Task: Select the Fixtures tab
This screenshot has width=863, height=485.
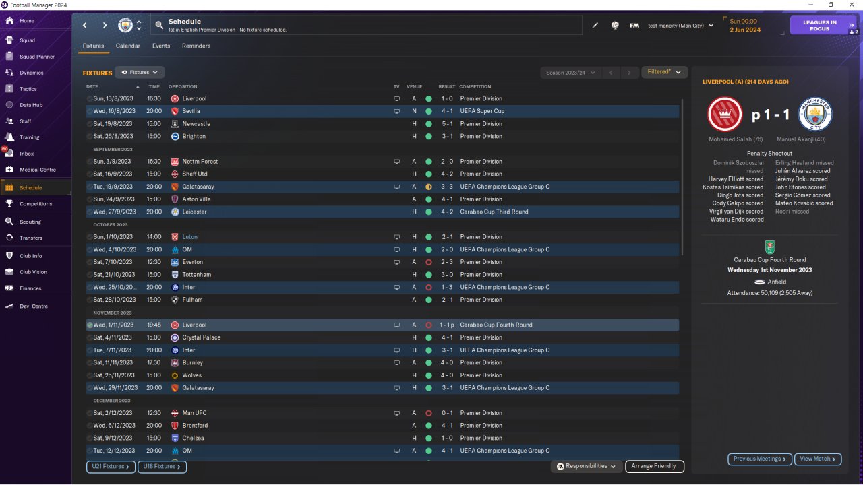Action: [x=93, y=46]
